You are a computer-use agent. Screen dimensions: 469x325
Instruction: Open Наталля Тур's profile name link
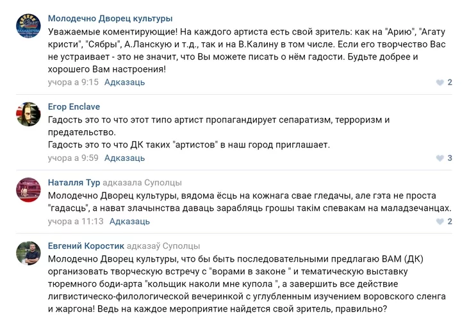click(x=74, y=183)
